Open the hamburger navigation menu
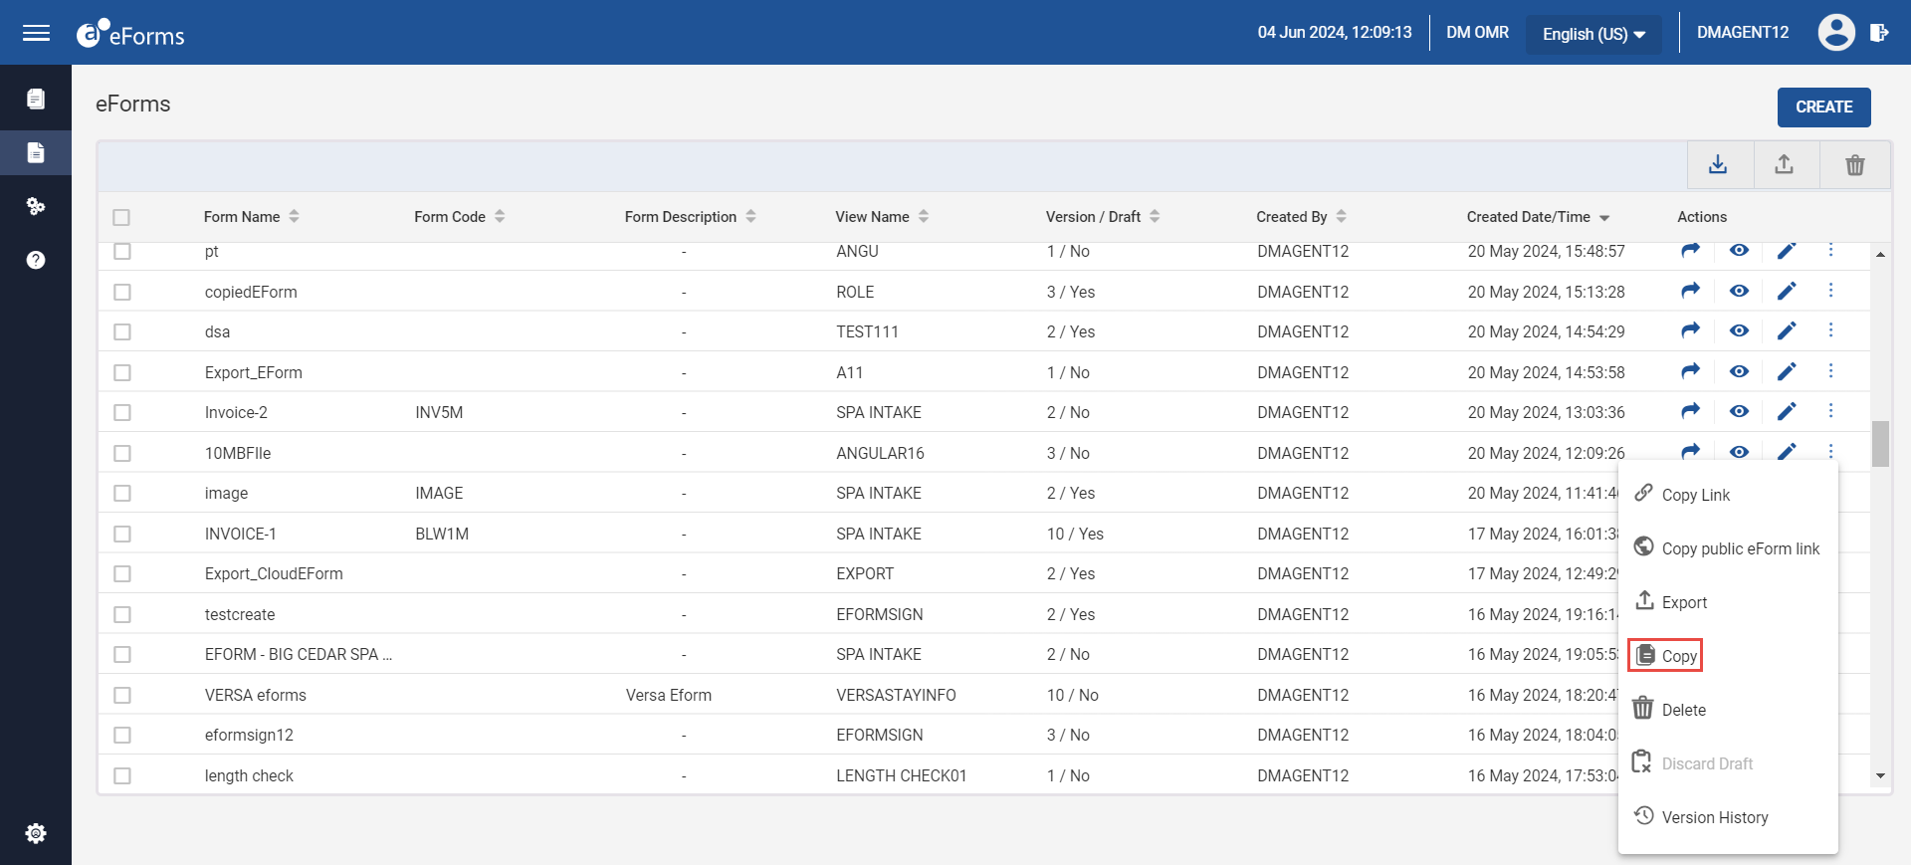The image size is (1911, 865). pyautogui.click(x=36, y=33)
